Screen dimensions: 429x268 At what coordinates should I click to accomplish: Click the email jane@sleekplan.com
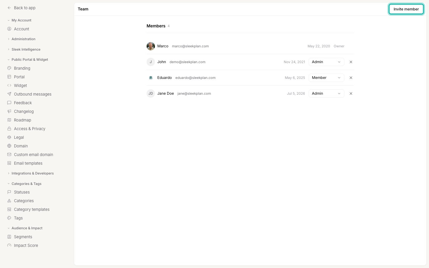pos(194,94)
